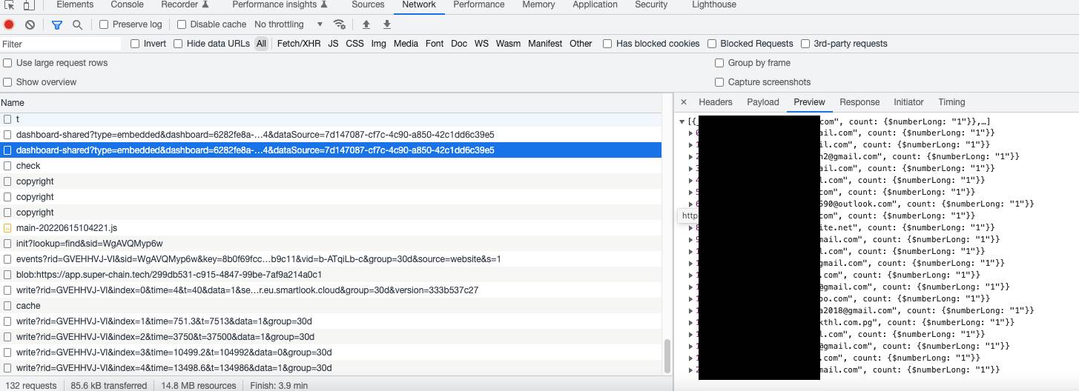Select the inspect element cursor icon
The image size is (1079, 391).
click(10, 4)
